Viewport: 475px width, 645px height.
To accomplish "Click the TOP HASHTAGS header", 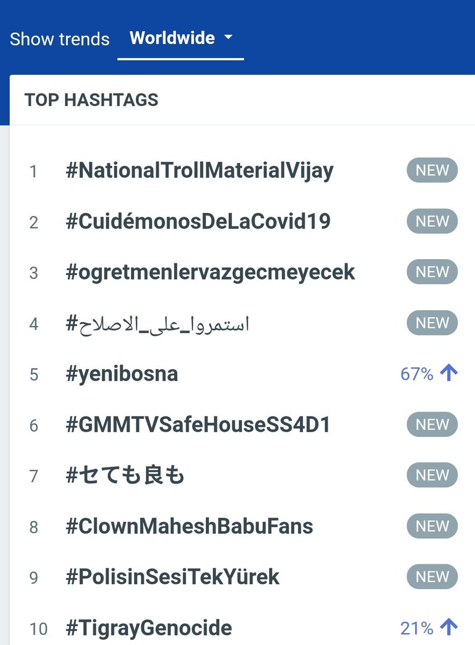I will click(91, 100).
